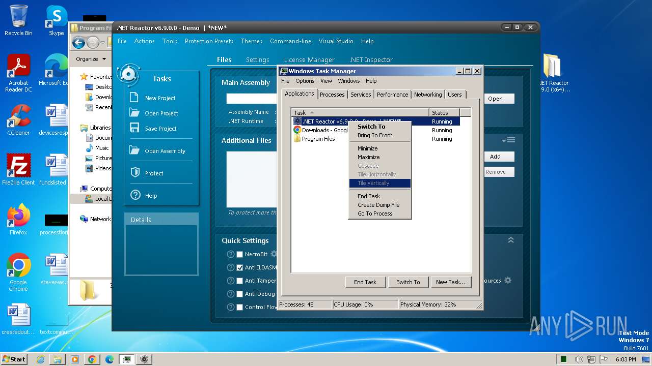
Task: Select Downloads - Google task row
Action: point(376,130)
